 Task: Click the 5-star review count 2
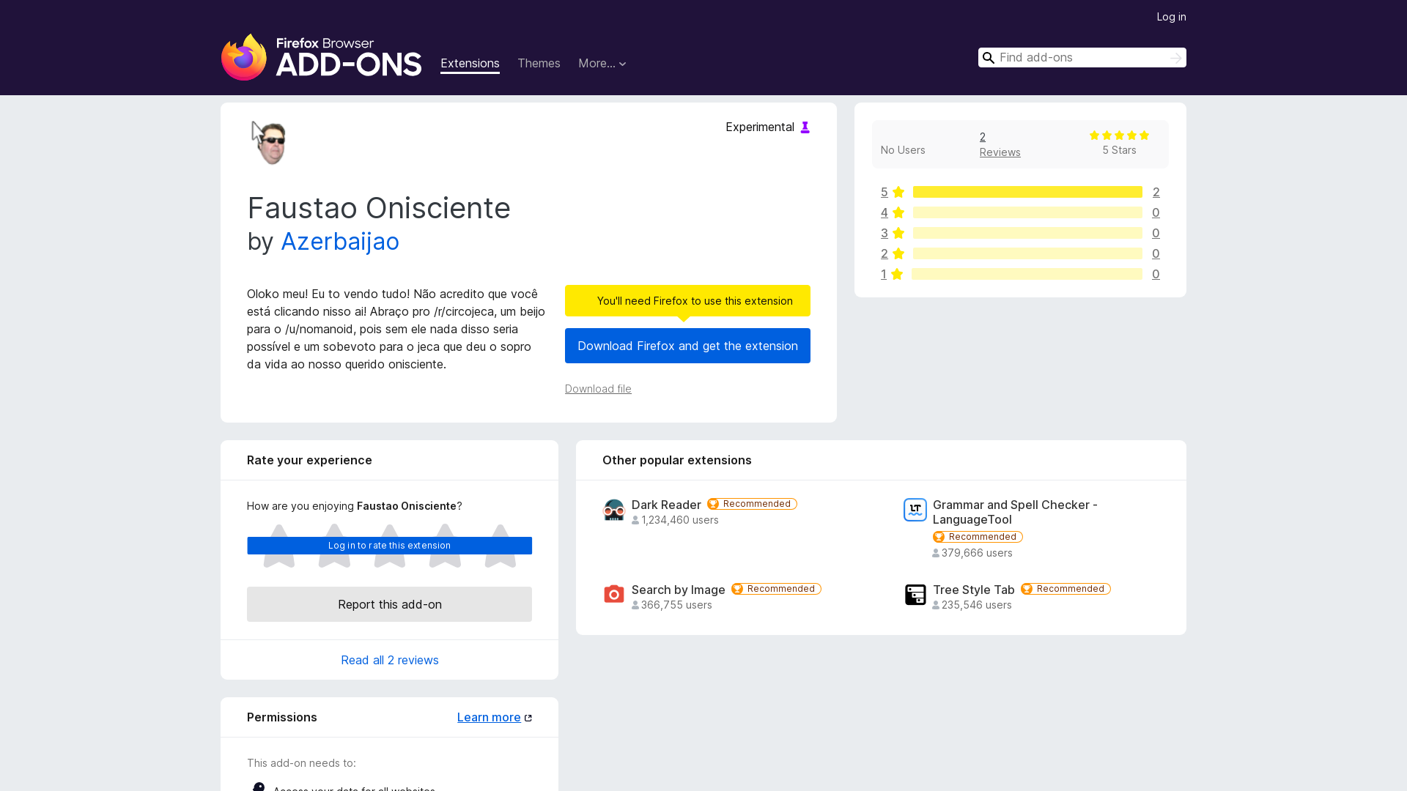[1156, 192]
